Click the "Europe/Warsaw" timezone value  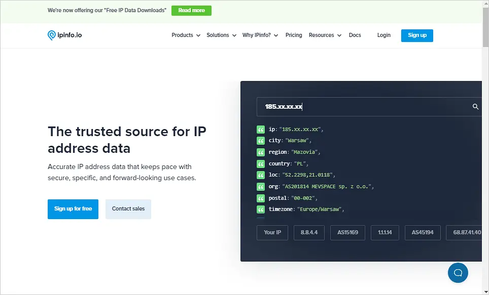tap(320, 209)
